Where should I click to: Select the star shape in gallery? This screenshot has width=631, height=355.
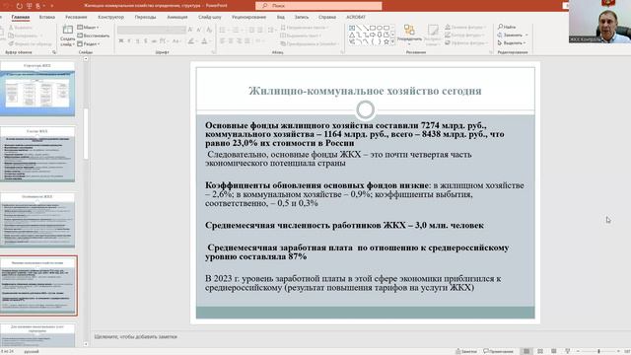coord(386,41)
